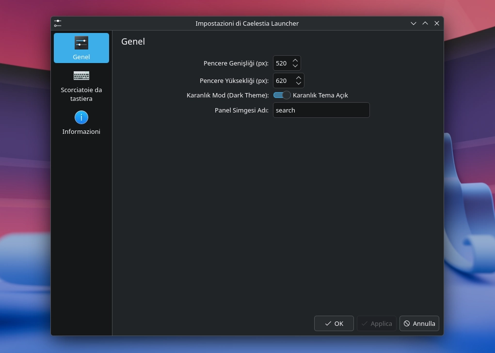The width and height of the screenshot is (495, 353).
Task: Toggle the Karanlık Mod switch
Action: click(282, 95)
